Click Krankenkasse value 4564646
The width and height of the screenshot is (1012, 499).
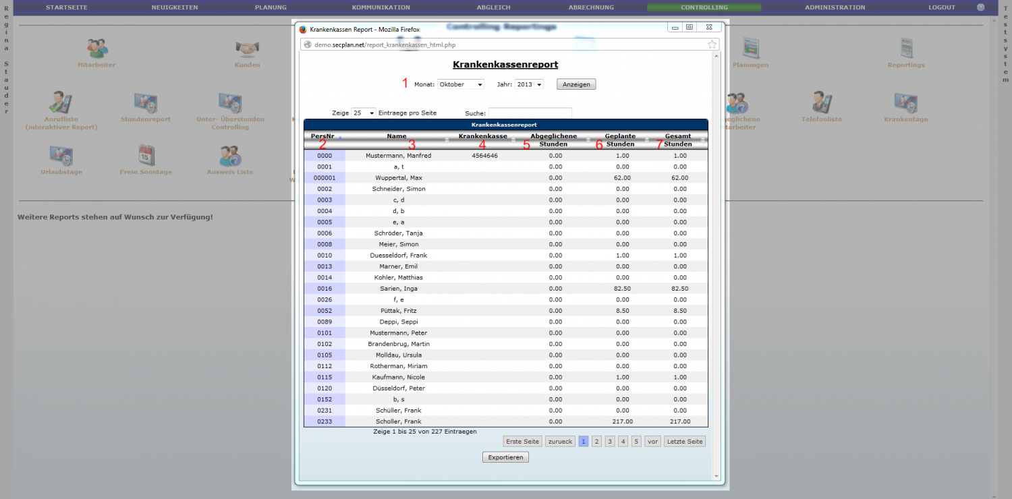click(x=483, y=156)
